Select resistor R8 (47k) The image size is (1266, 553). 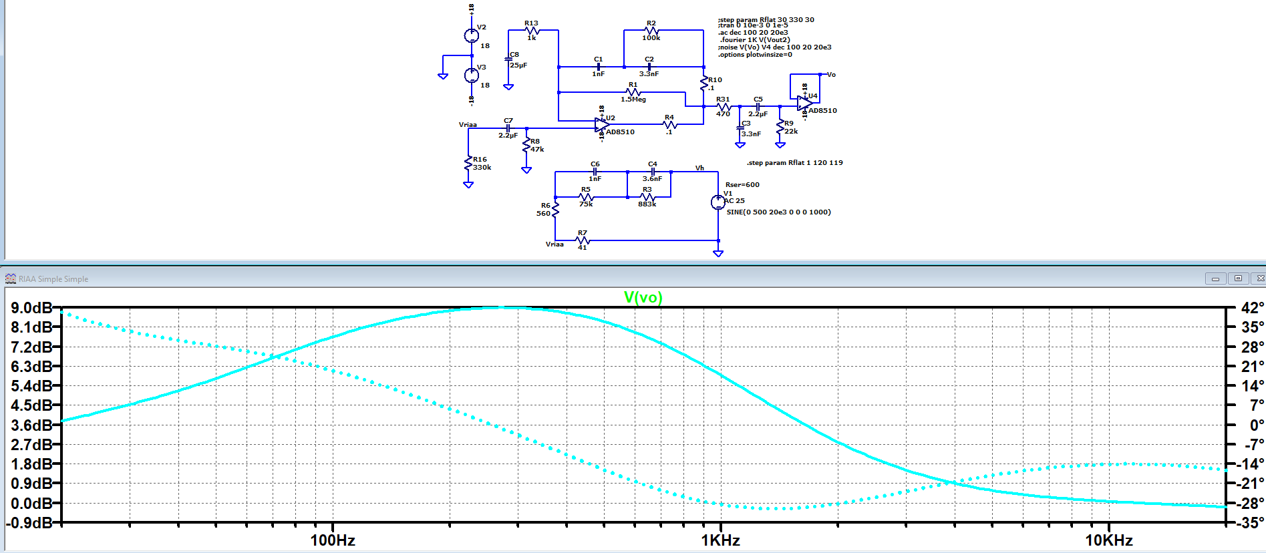(x=527, y=146)
